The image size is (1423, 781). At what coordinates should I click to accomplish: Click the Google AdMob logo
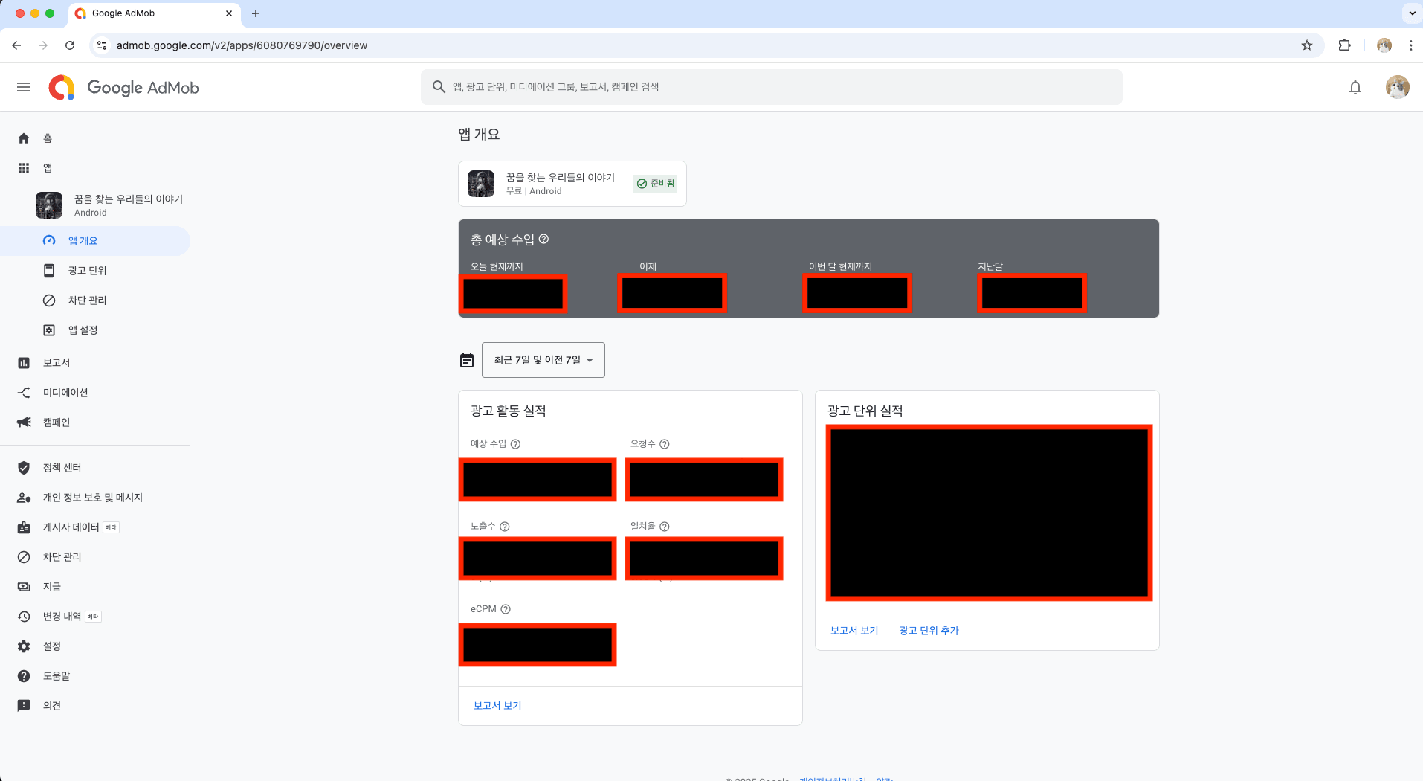click(x=123, y=87)
